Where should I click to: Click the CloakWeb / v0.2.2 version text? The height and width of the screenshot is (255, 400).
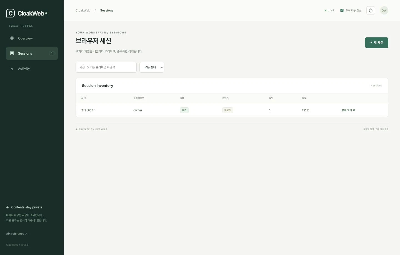pos(17,245)
